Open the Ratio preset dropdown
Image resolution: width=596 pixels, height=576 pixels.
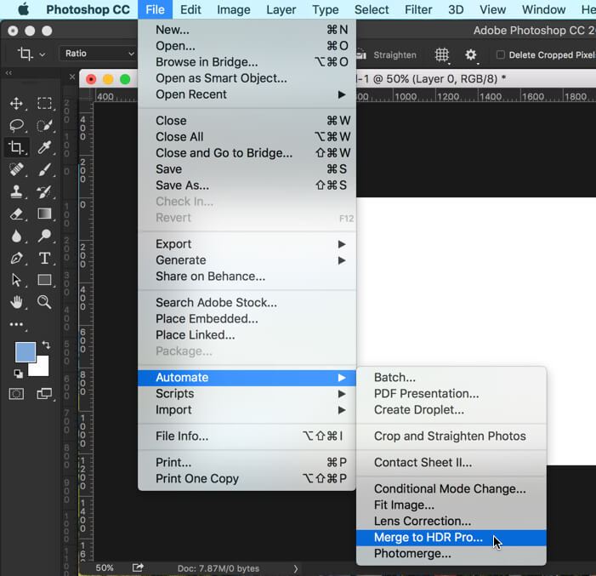click(x=98, y=54)
